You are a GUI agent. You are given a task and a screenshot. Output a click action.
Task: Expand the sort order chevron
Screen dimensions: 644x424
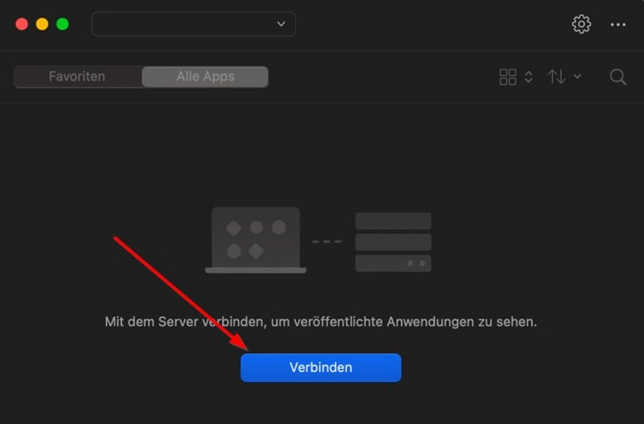pos(577,77)
